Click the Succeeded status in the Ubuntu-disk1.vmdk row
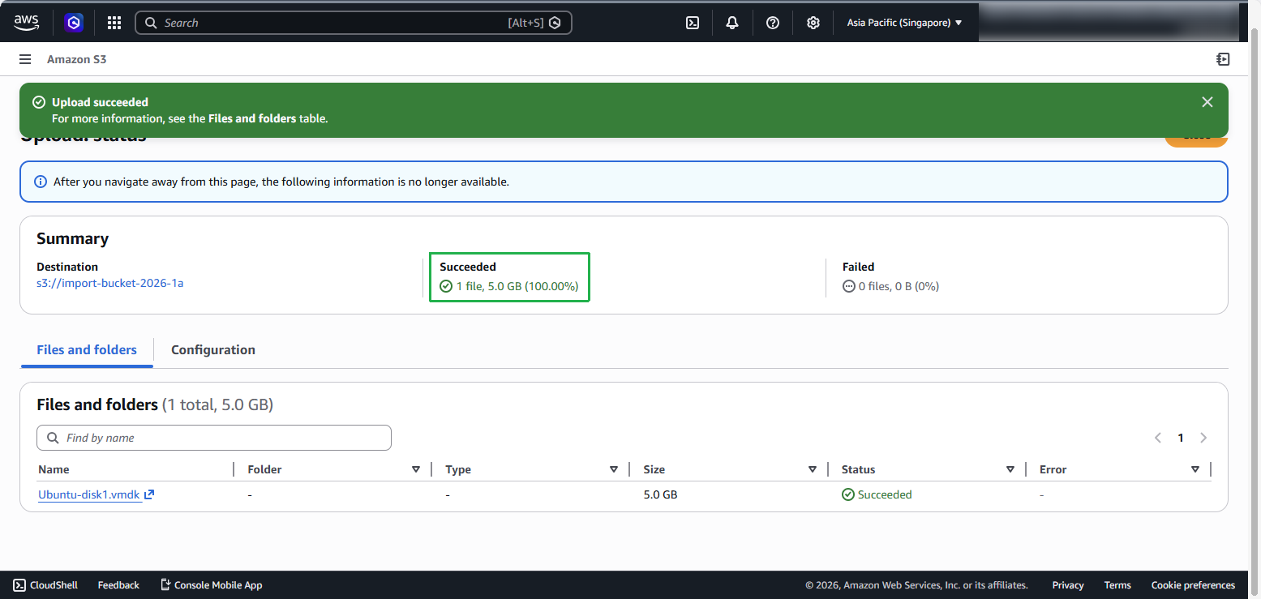 click(877, 494)
